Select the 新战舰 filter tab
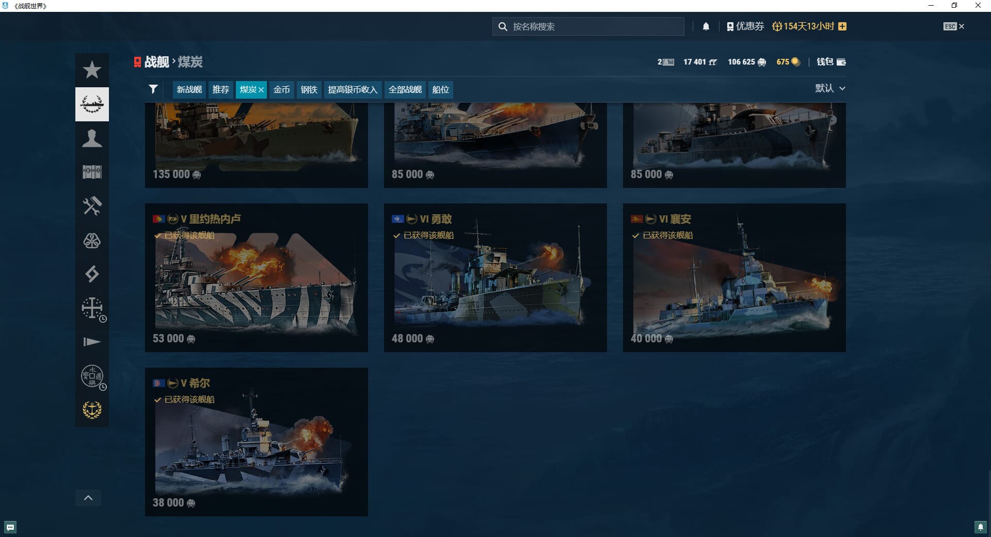This screenshot has height=537, width=991. (189, 89)
